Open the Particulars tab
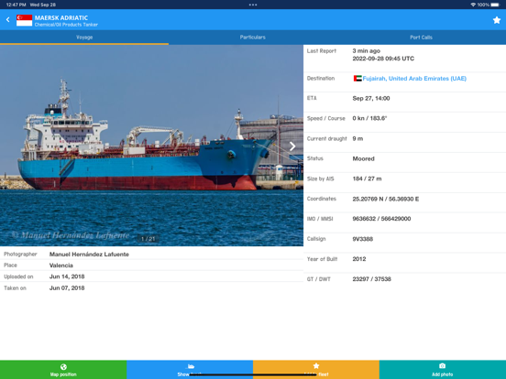Screen dimensions: 506x379 [253, 38]
